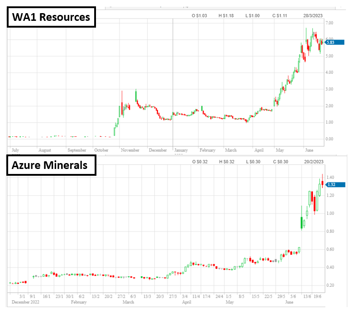Click the L $1.00 low value
Screen dimensions: 350x313
[253, 16]
